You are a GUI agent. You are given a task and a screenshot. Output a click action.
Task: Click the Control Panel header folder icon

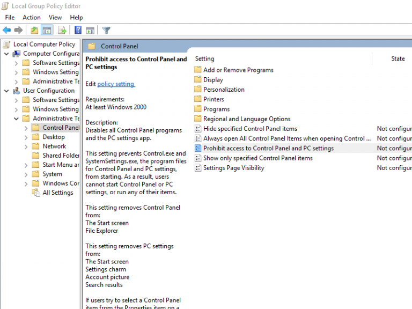92,46
